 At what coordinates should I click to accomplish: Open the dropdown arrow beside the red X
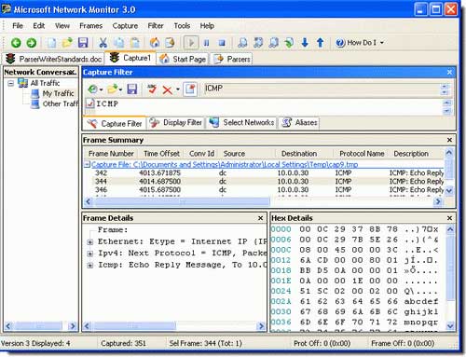pyautogui.click(x=178, y=89)
